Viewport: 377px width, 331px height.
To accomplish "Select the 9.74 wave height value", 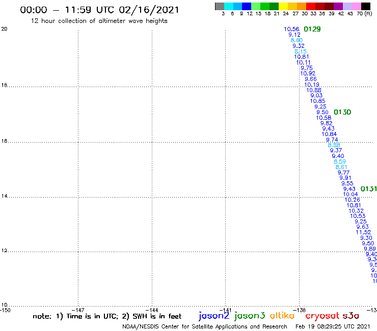I will (x=332, y=140).
